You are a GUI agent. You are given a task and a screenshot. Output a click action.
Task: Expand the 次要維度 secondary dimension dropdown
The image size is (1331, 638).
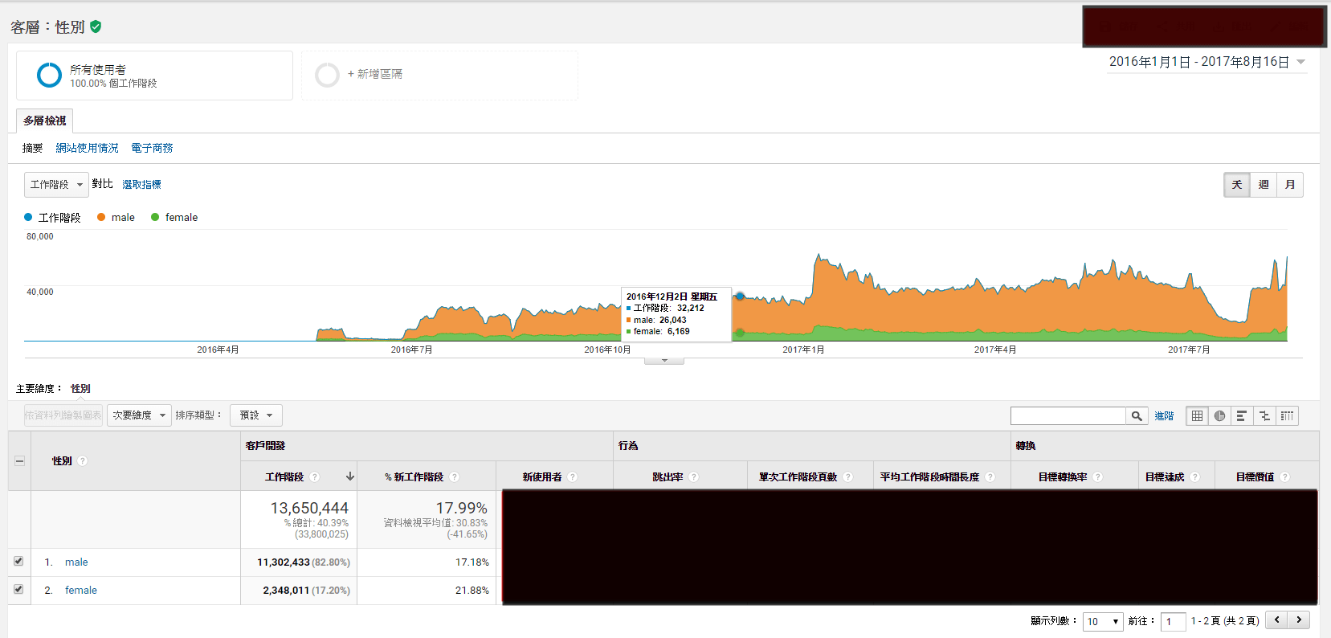[139, 415]
